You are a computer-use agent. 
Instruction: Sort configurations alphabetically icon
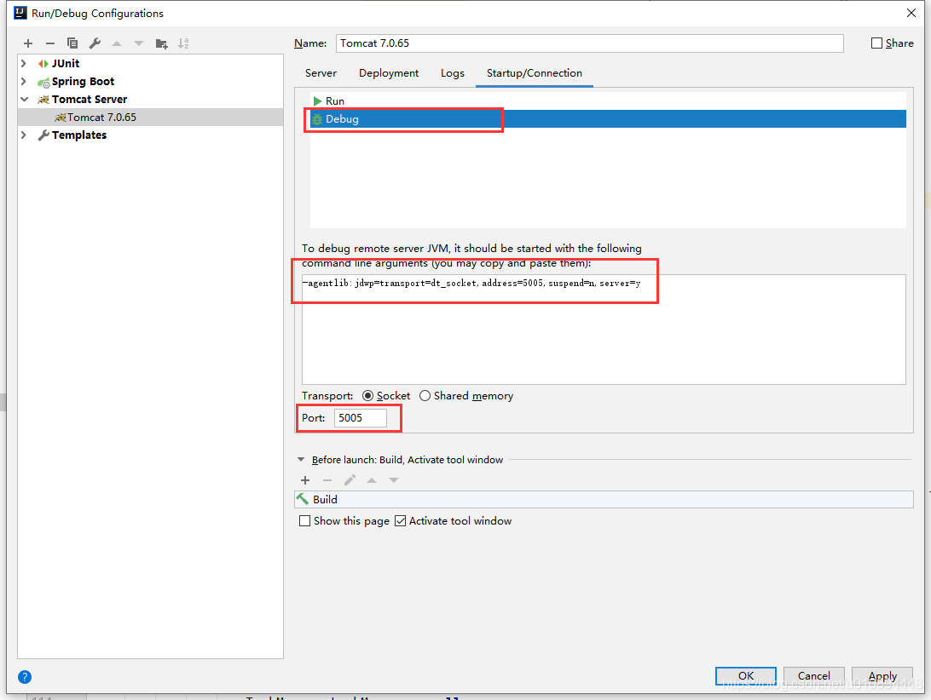click(183, 43)
